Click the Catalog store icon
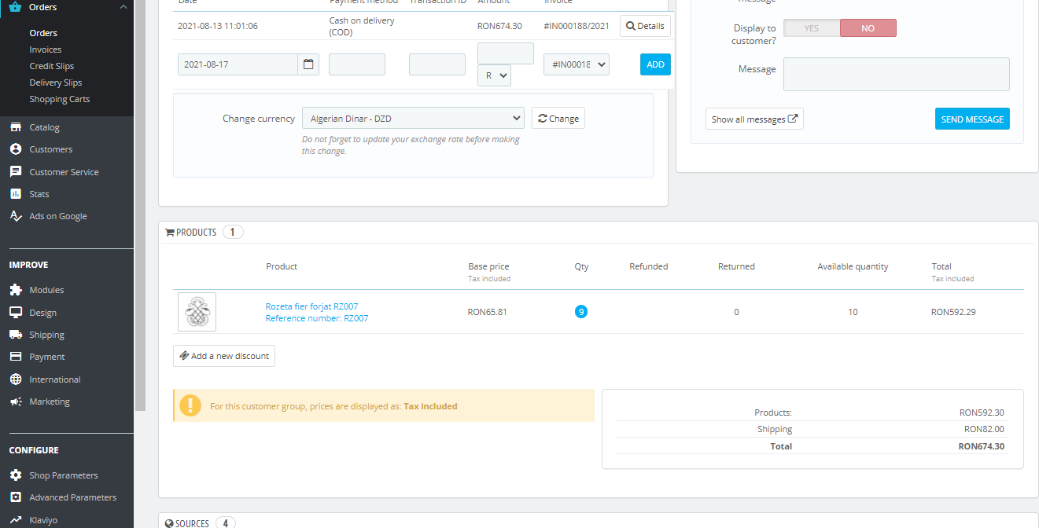The width and height of the screenshot is (1039, 528). point(15,127)
